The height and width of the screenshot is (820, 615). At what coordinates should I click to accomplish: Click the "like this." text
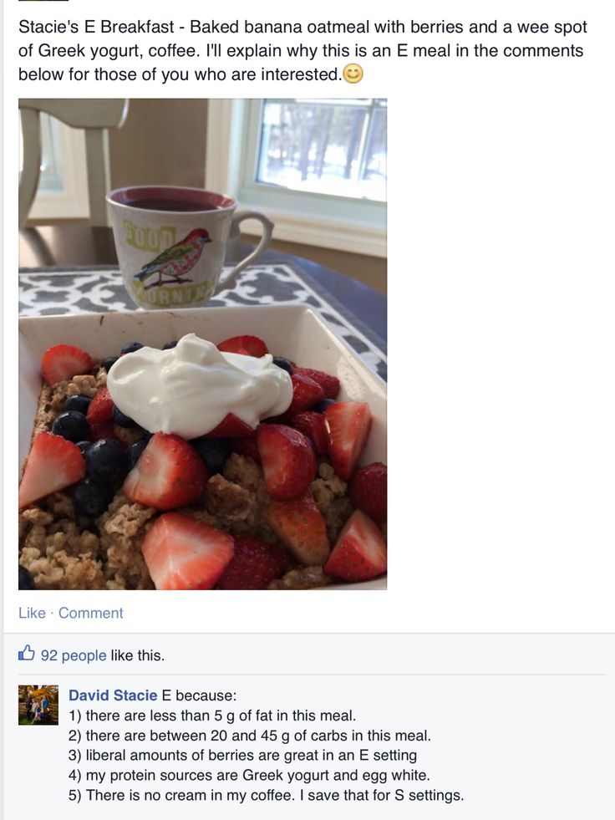138,655
